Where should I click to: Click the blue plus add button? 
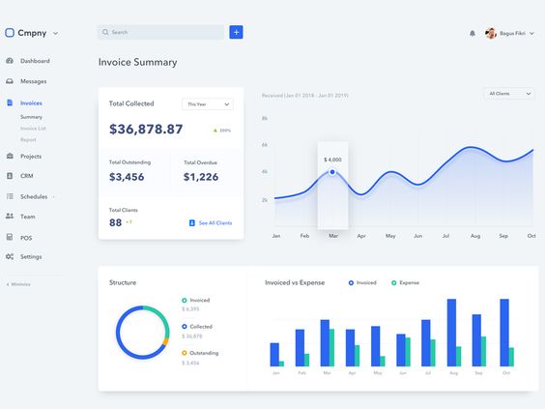(236, 32)
